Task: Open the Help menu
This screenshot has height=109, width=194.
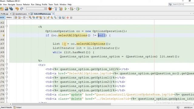Action: point(69,5)
